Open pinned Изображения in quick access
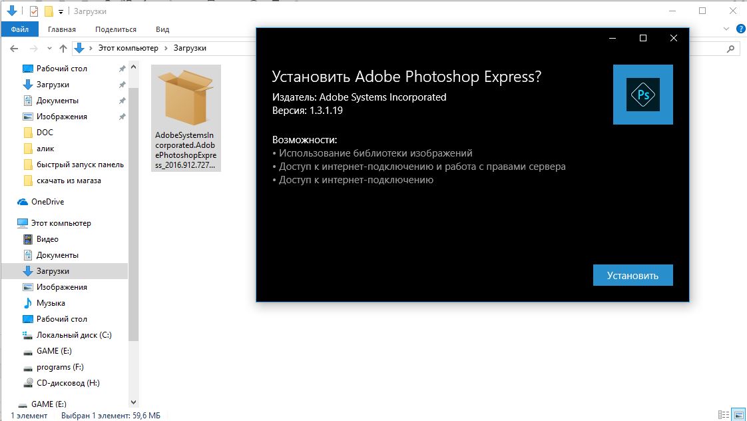 (61, 117)
